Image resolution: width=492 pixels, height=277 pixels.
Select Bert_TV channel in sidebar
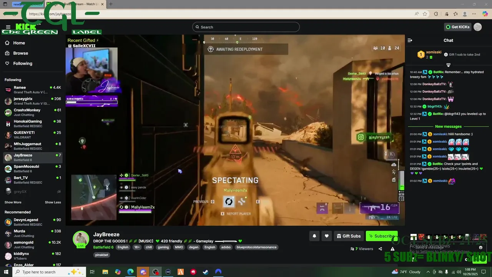pos(33,180)
